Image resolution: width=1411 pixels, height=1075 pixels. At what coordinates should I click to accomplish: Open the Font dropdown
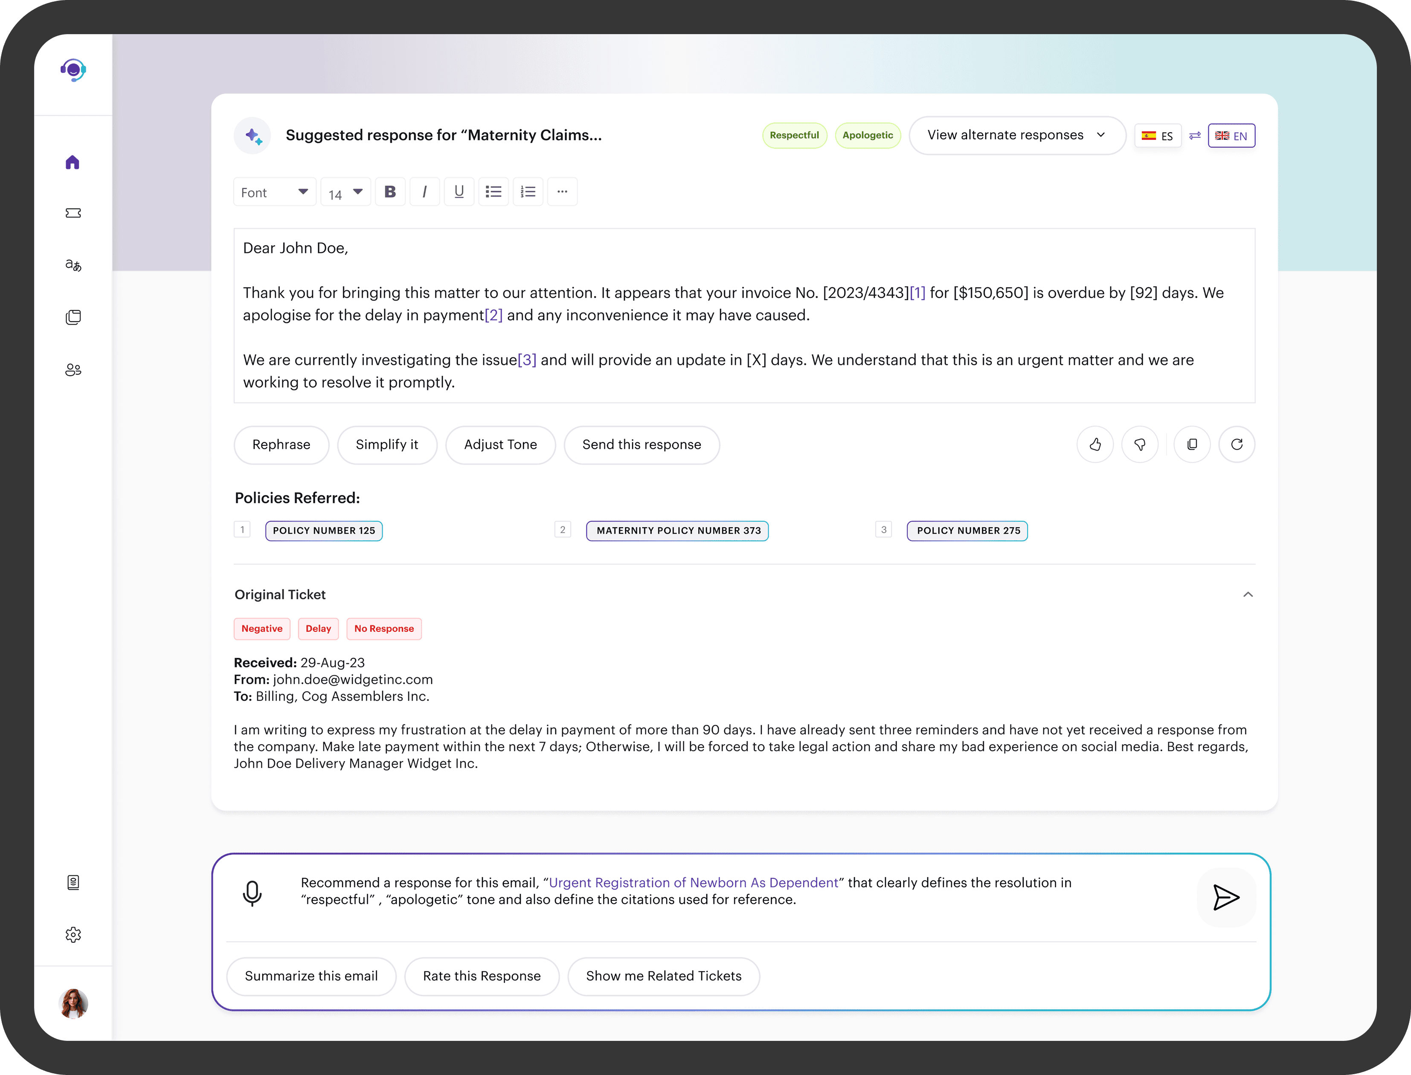pos(275,192)
